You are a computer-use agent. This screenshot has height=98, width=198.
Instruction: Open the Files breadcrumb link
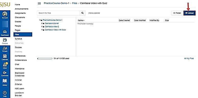click(x=75, y=3)
